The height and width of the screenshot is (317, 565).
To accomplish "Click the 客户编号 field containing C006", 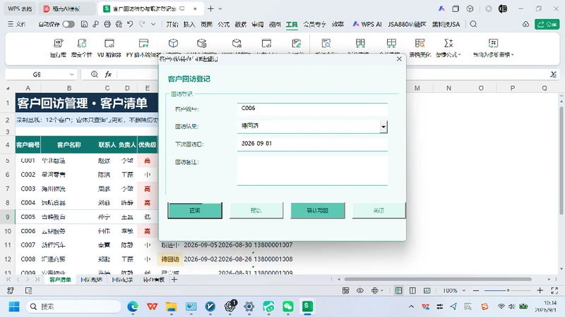I will click(312, 108).
